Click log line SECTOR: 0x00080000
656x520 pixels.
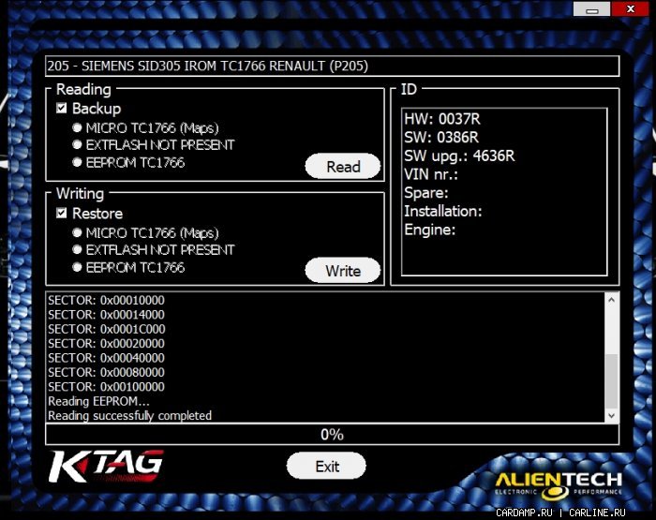click(106, 372)
